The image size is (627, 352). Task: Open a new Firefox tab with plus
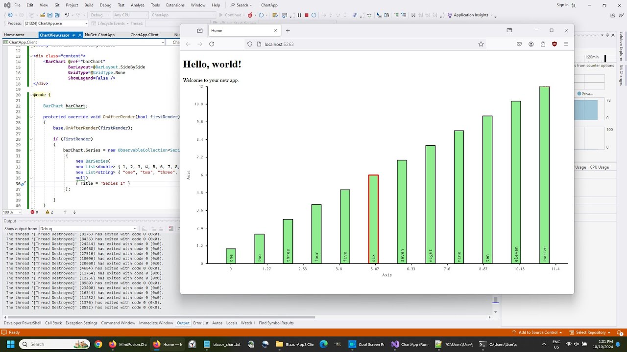coord(288,30)
